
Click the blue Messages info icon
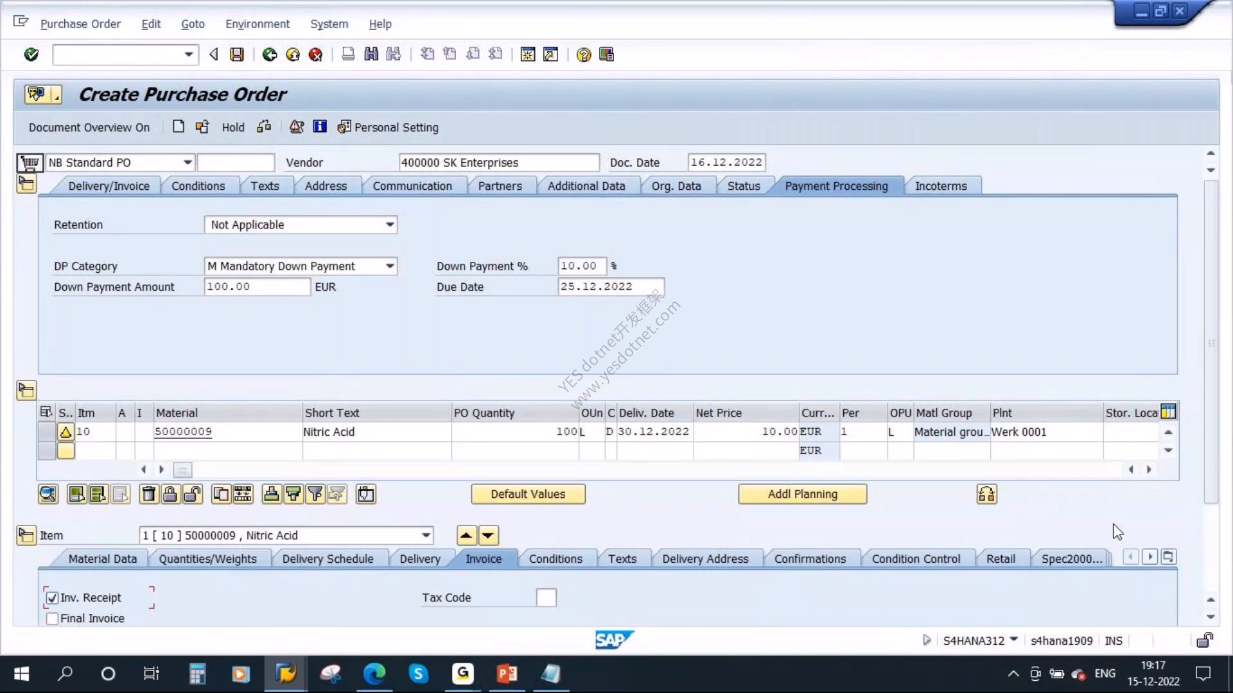coord(320,127)
